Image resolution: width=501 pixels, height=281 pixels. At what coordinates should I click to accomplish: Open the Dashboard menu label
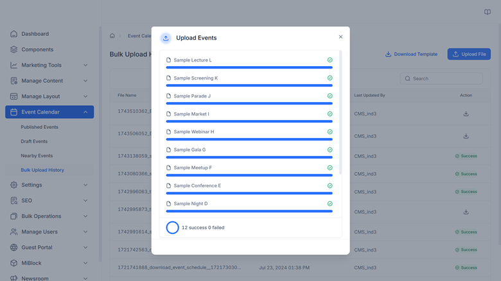35,34
